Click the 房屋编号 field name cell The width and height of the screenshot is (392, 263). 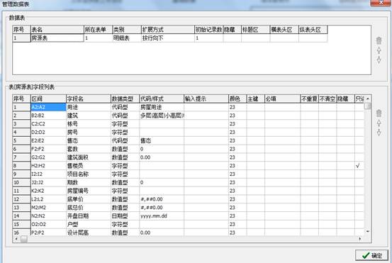(x=88, y=191)
